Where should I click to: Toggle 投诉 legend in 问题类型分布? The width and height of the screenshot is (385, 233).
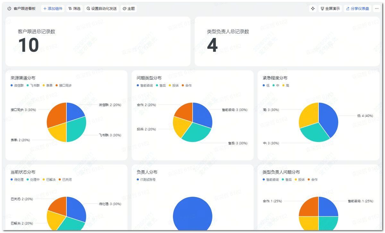pyautogui.click(x=174, y=85)
